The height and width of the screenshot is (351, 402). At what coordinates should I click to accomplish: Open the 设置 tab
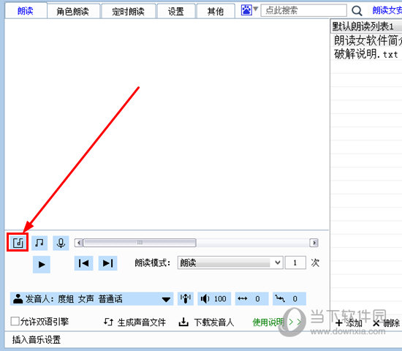pyautogui.click(x=176, y=11)
